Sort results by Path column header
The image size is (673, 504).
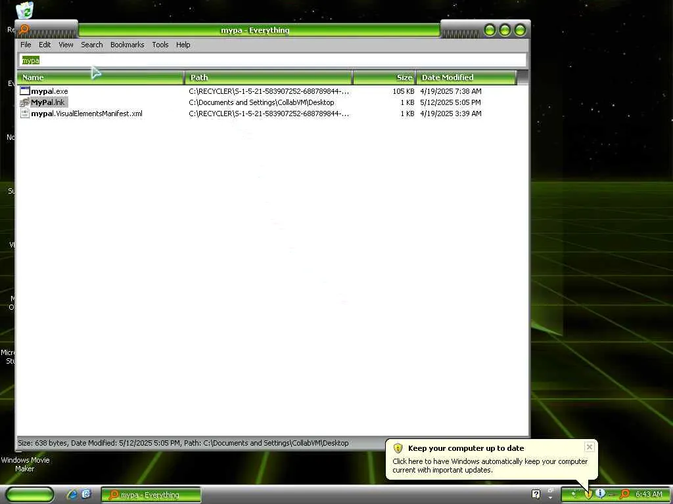pyautogui.click(x=269, y=77)
